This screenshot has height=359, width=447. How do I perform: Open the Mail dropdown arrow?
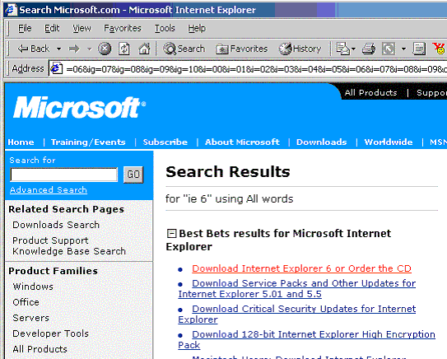tap(353, 49)
